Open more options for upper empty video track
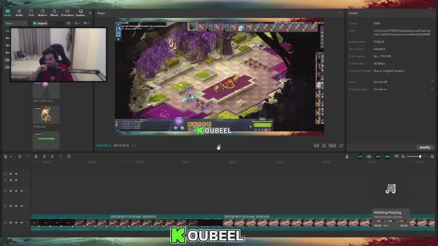The height and width of the screenshot is (246, 438). [x=27, y=191]
